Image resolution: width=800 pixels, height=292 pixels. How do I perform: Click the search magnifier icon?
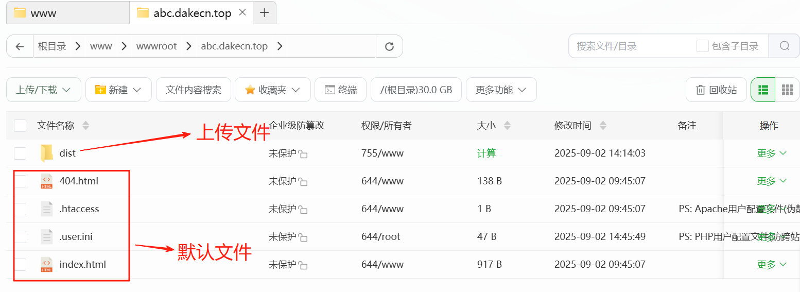(784, 46)
